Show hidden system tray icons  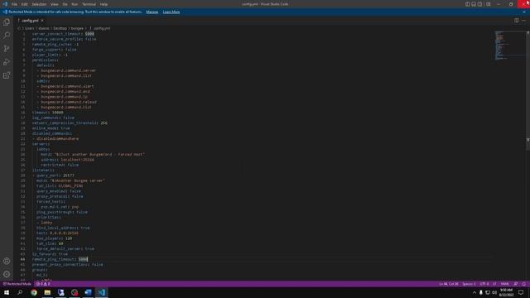[475, 292]
